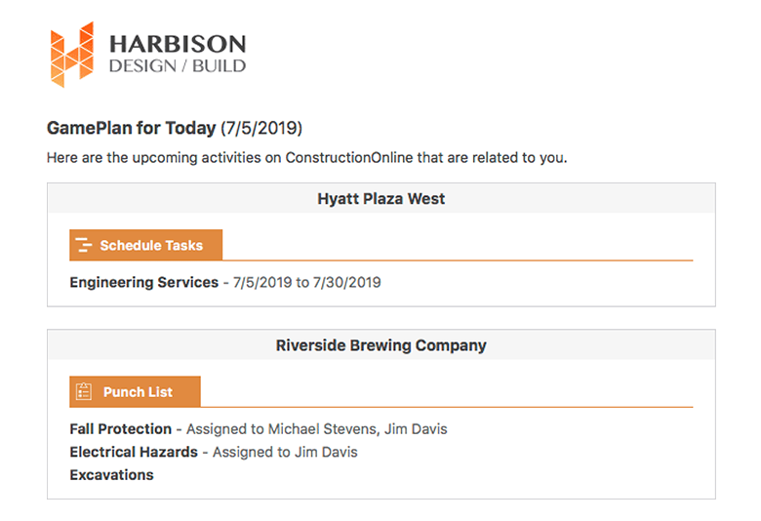Click Assigned to Jim Davis under Electrical Hazards
The width and height of the screenshot is (761, 521).
pyautogui.click(x=285, y=453)
